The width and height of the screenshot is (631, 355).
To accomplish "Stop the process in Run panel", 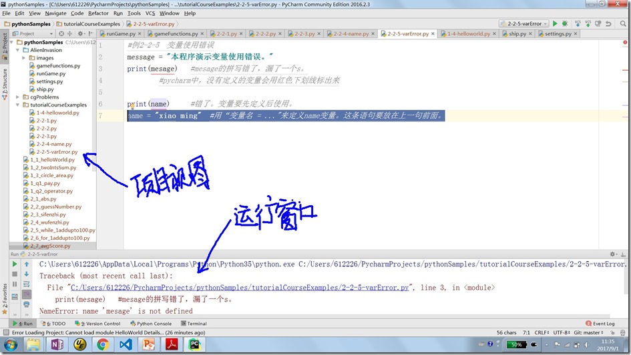I will click(15, 274).
